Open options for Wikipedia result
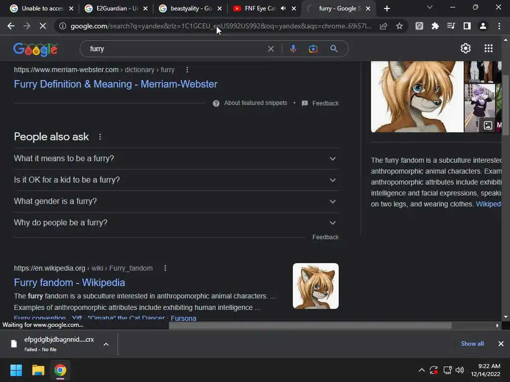The image size is (510, 382). tap(165, 268)
